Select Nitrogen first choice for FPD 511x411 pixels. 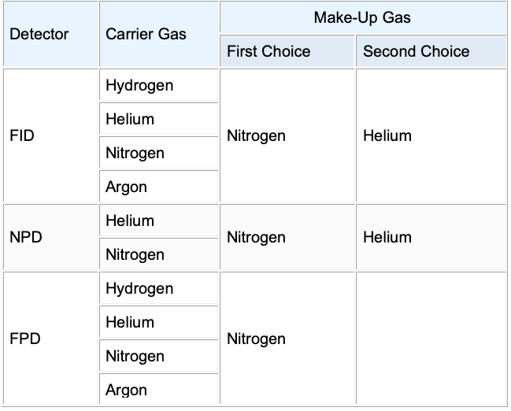(256, 339)
